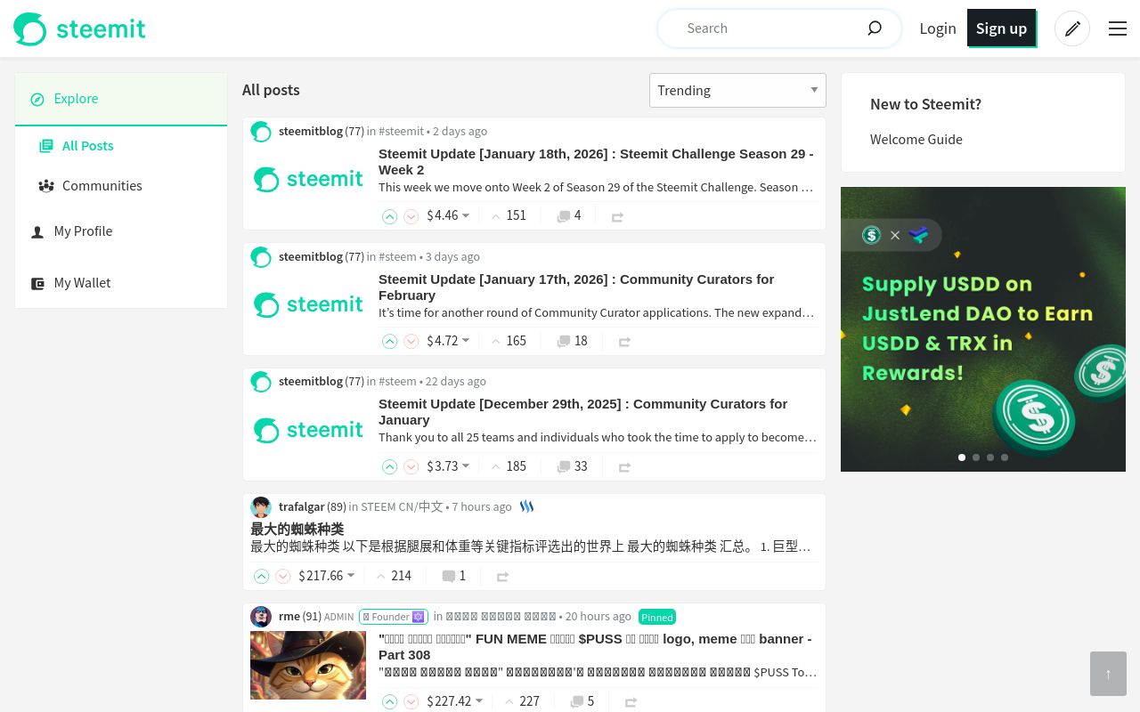1140x712 pixels.
Task: Resteem trafalgar's spider species post
Action: tap(502, 577)
